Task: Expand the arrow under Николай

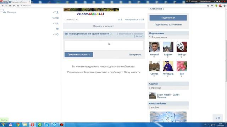Action: [x=154, y=57]
